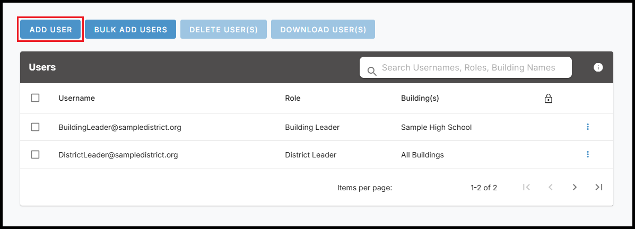Sort by the Username column header
The height and width of the screenshot is (229, 635).
click(77, 98)
